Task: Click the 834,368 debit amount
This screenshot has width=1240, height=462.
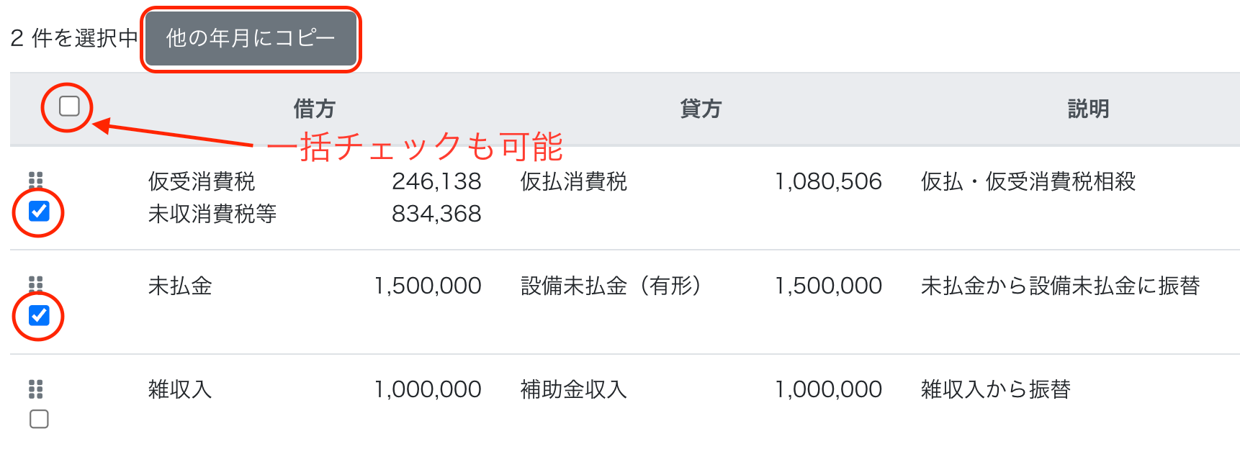Action: (x=436, y=214)
